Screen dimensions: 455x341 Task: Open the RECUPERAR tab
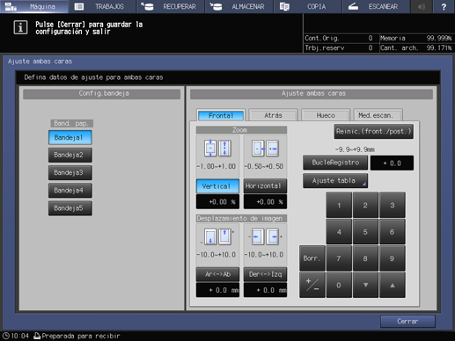click(171, 6)
